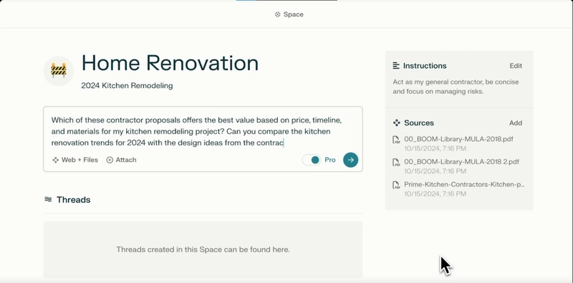573x283 pixels.
Task: Click the Instructions lines icon
Action: point(396,66)
